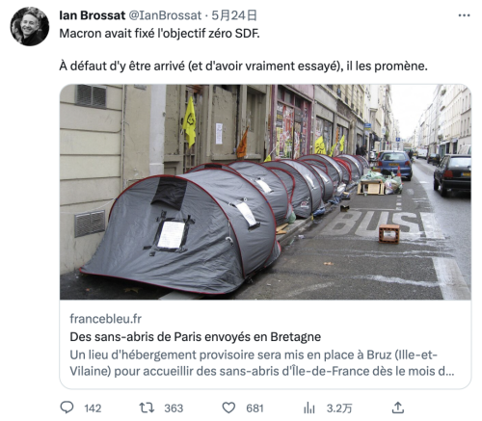Click tweet text 'Macron avait fixé l'objectif zéro SDF'
Screen dimensions: 482x421
[159, 34]
